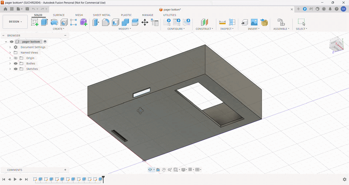
Task: Open the MODIFY dropdown menu
Action: click(x=125, y=29)
